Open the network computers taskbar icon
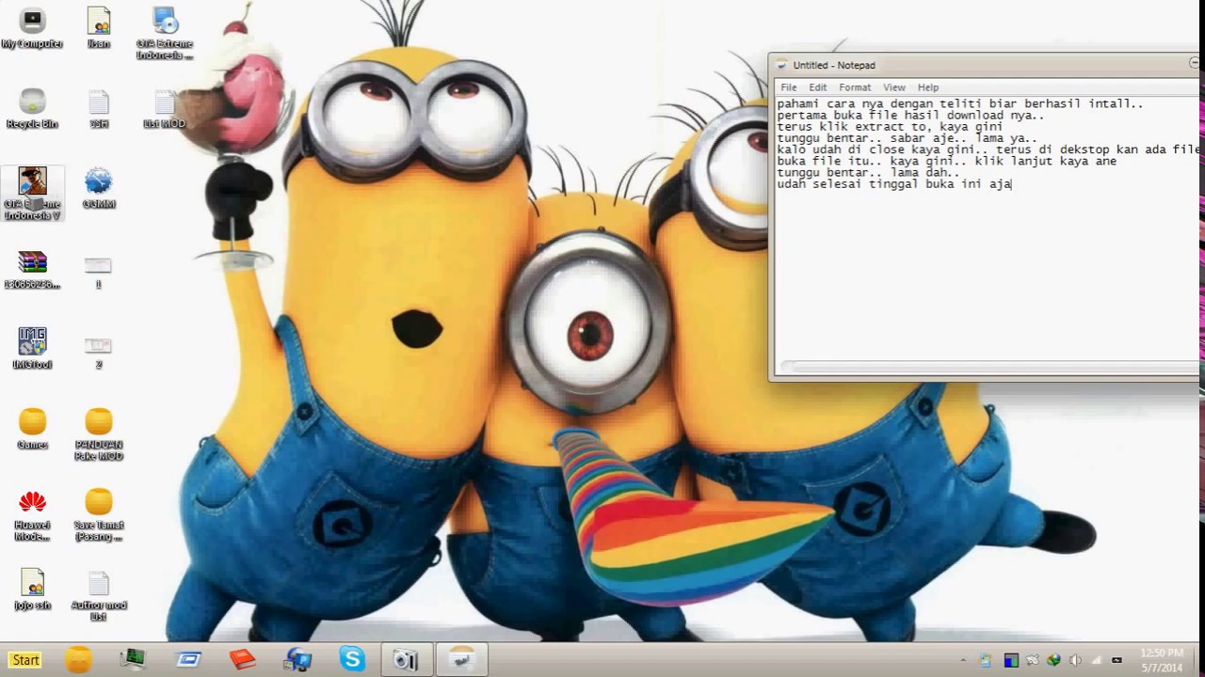Image resolution: width=1205 pixels, height=677 pixels. coord(297,660)
